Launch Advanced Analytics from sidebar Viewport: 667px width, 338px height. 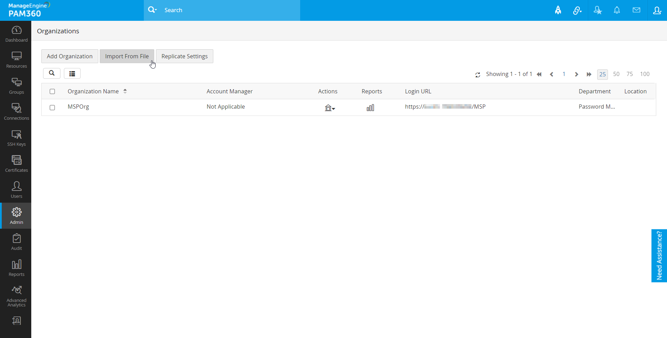16,296
